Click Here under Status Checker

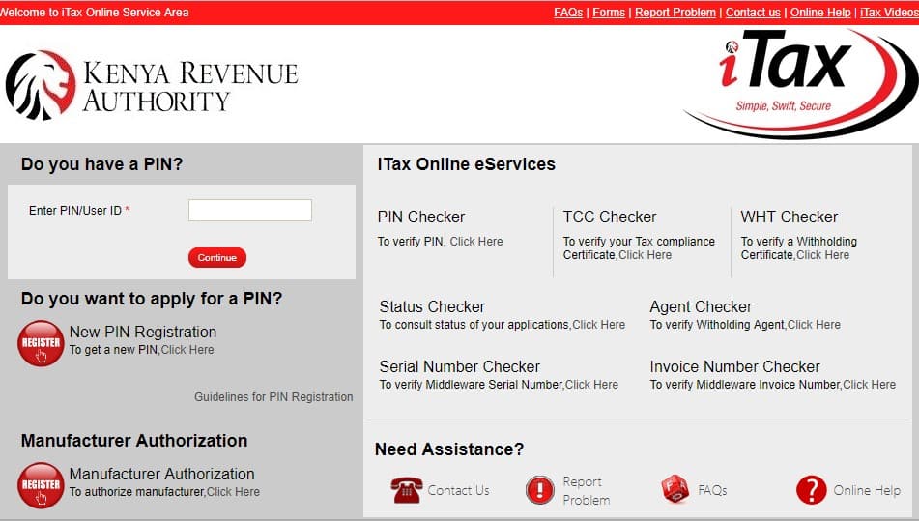tap(598, 325)
